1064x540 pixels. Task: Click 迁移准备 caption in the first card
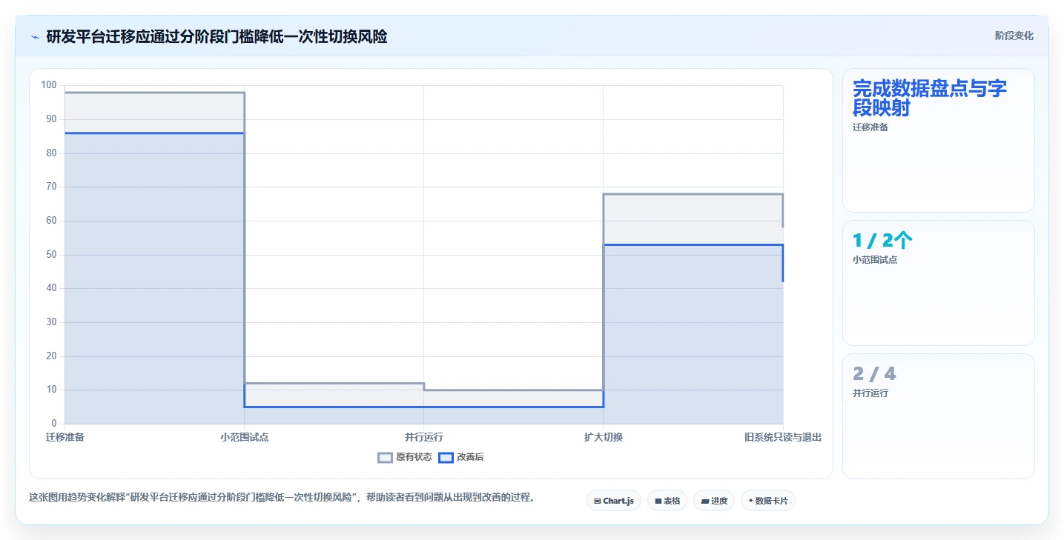870,127
